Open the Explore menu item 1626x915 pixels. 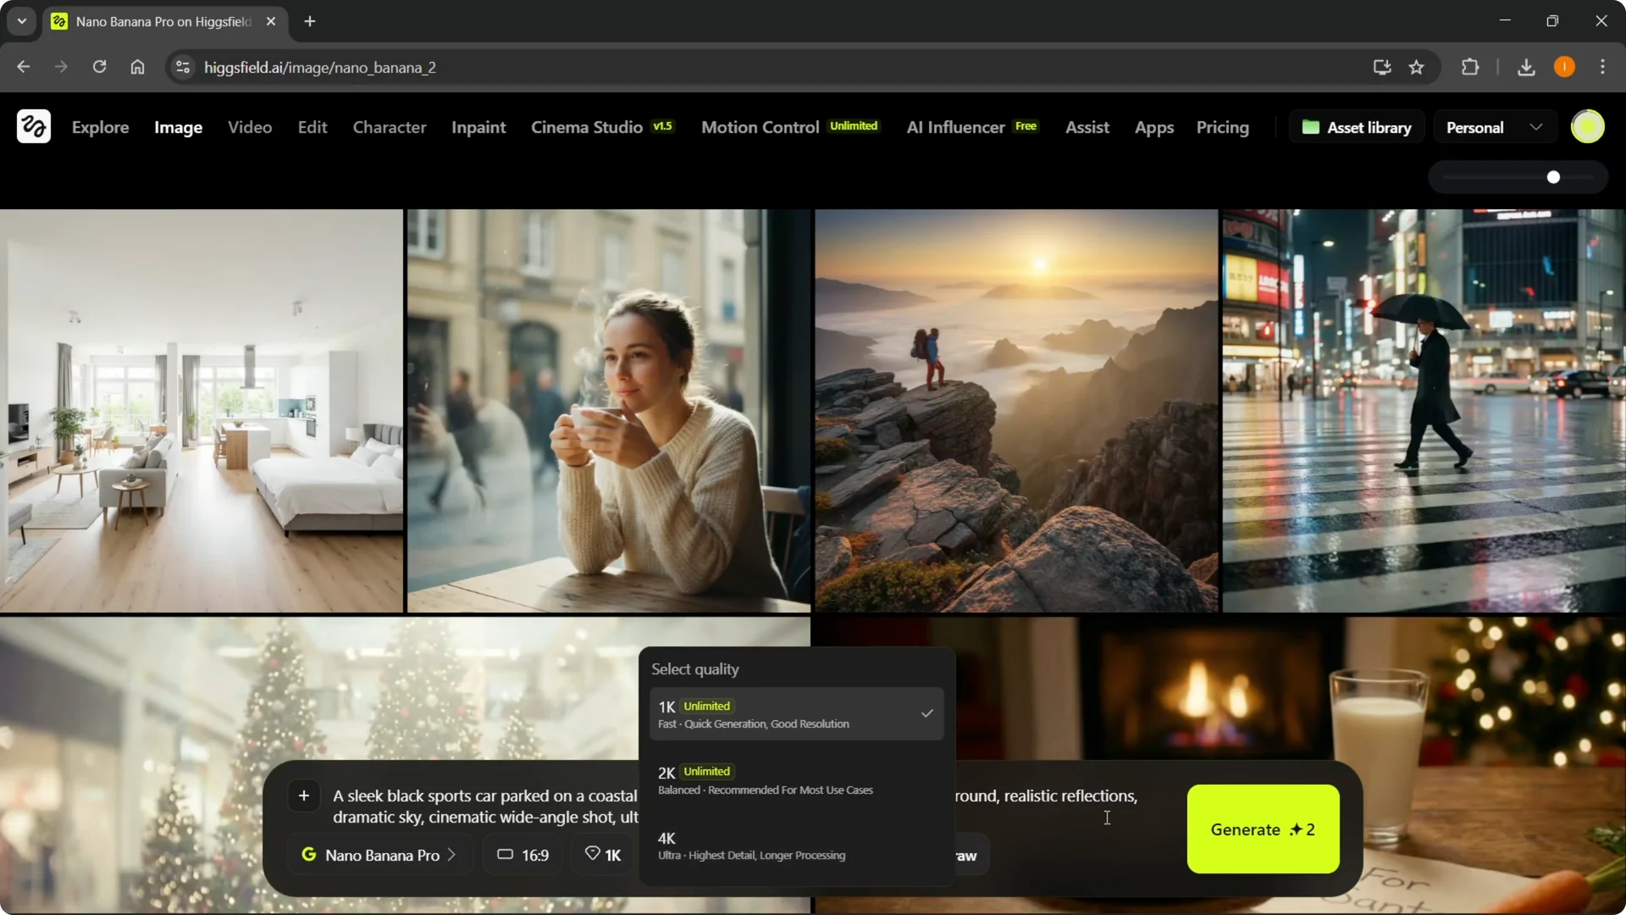point(100,127)
